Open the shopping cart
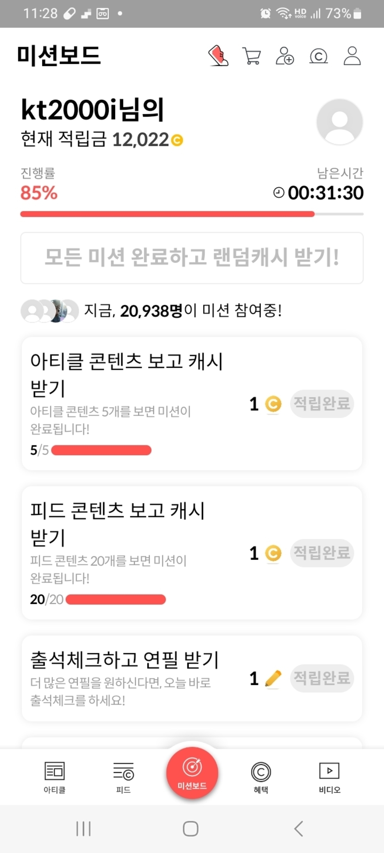384x853 pixels. pyautogui.click(x=252, y=56)
